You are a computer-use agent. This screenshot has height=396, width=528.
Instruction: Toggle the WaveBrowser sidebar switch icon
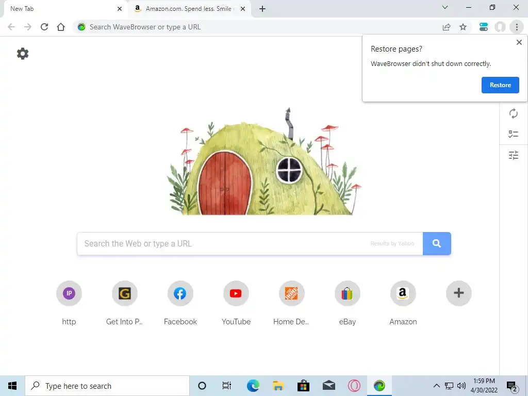(x=484, y=27)
